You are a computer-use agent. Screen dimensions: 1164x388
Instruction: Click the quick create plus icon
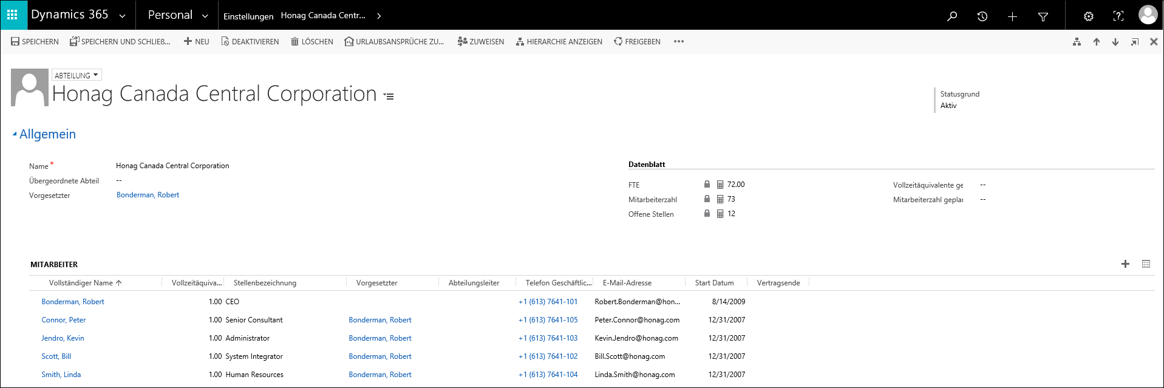[x=1012, y=16]
